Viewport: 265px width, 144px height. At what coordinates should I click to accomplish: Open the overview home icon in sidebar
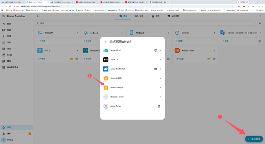point(3,24)
